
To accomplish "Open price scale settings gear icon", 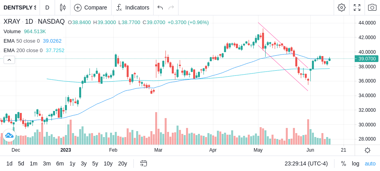I will coord(367,150).
